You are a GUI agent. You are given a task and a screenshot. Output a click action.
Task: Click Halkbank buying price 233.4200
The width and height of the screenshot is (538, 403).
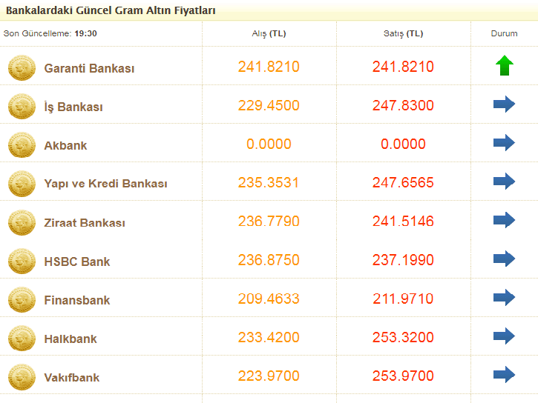coord(269,338)
